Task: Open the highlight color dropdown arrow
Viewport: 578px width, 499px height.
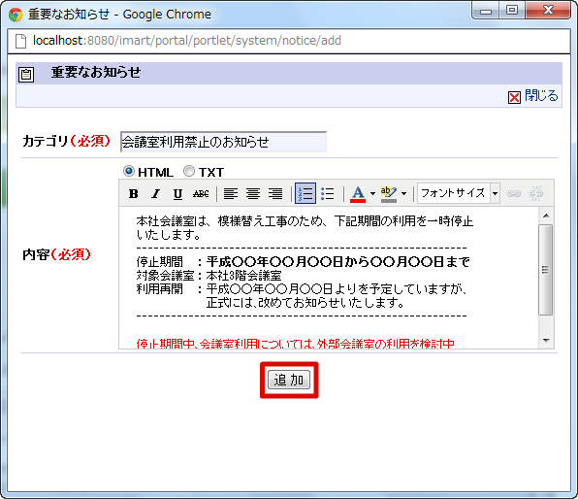Action: [404, 194]
